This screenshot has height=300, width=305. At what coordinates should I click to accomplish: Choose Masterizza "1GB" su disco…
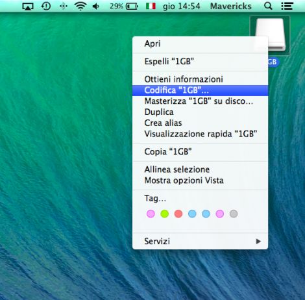coord(200,101)
